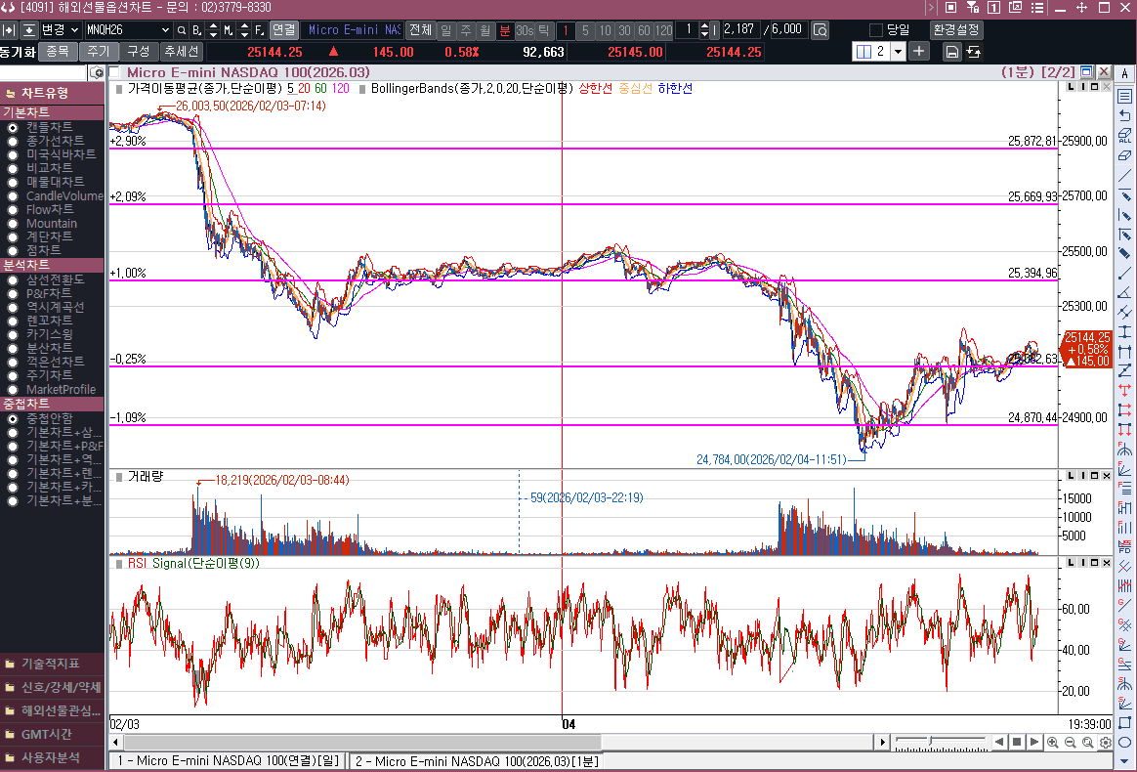Adjust the chart zoom slider at bottom
The width and height of the screenshot is (1137, 772).
pyautogui.click(x=931, y=740)
